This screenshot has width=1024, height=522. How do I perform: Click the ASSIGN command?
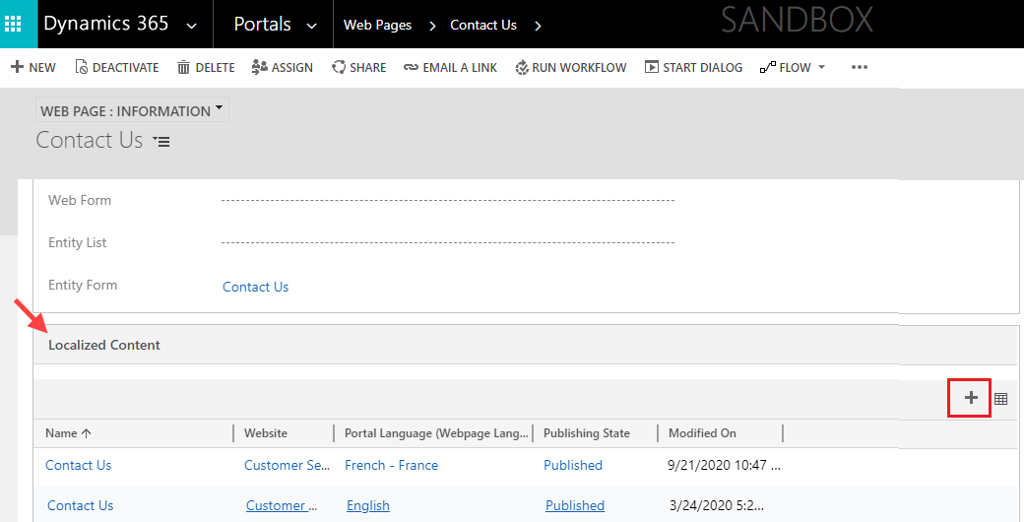(283, 67)
